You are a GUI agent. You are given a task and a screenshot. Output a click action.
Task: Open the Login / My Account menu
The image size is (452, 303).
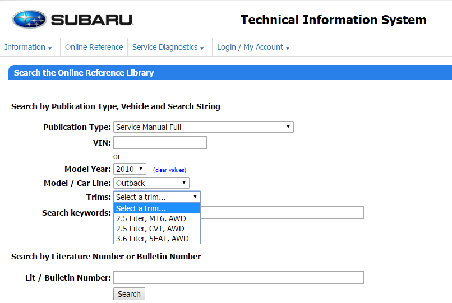click(x=253, y=47)
